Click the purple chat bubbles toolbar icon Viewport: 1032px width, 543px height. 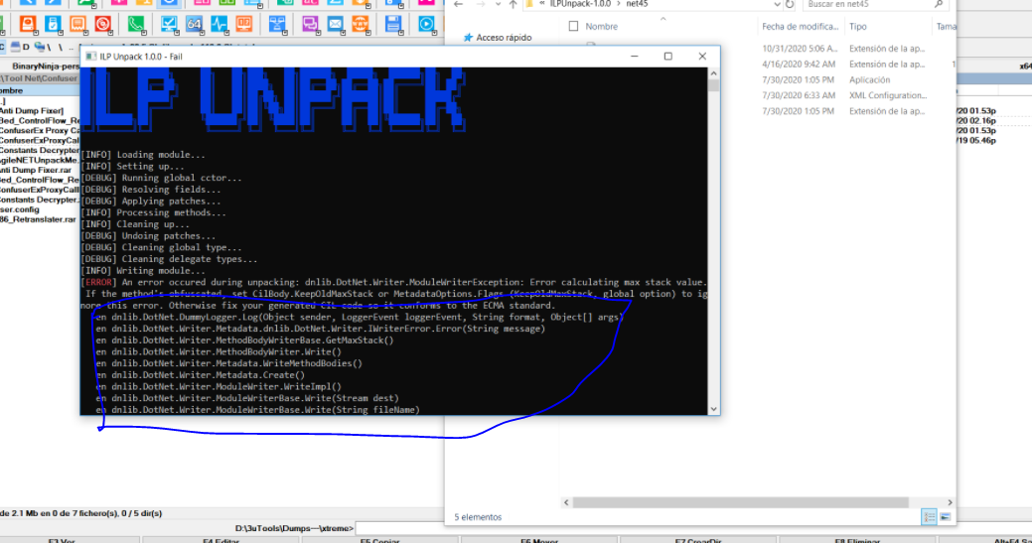pos(310,25)
